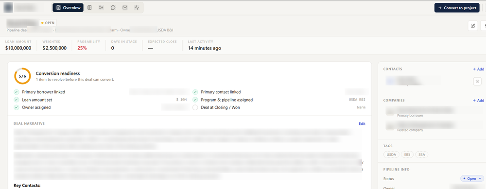Click the OPEN status badge

click(x=48, y=23)
